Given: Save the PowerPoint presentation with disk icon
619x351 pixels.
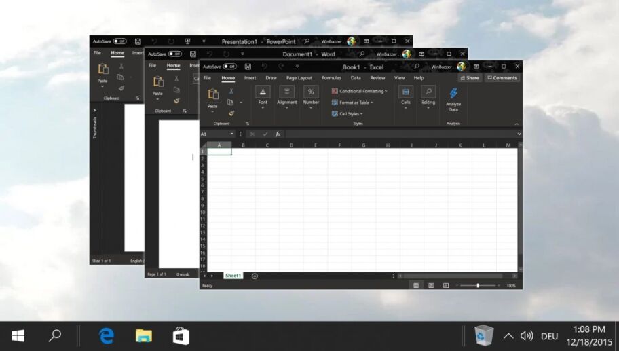Looking at the screenshot, I should pos(138,41).
